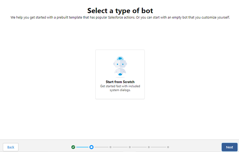This screenshot has height=152, width=239.
Task: Click the green completed-step checkmark
Action: (73, 147)
